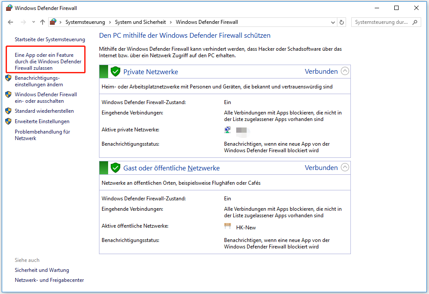Click shield icon beside Standard wiederherstellen
The width and height of the screenshot is (429, 294).
coord(9,111)
